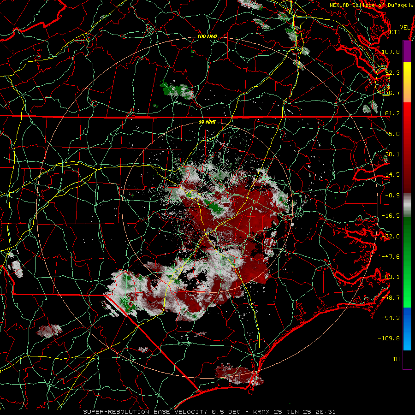This screenshot has height=415, width=415.
Task: Click the -94.2 velocity scale label
Action: [391, 318]
